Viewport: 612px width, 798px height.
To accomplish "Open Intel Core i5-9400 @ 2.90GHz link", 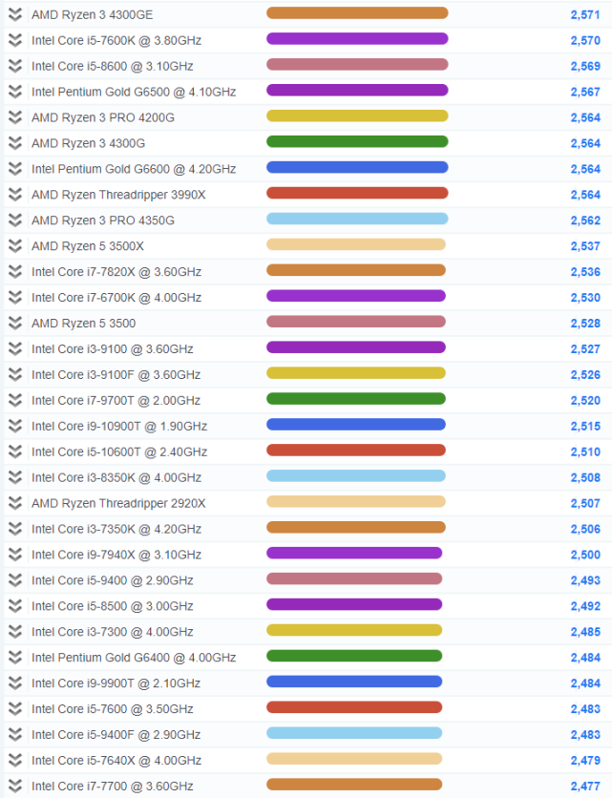I will [113, 580].
